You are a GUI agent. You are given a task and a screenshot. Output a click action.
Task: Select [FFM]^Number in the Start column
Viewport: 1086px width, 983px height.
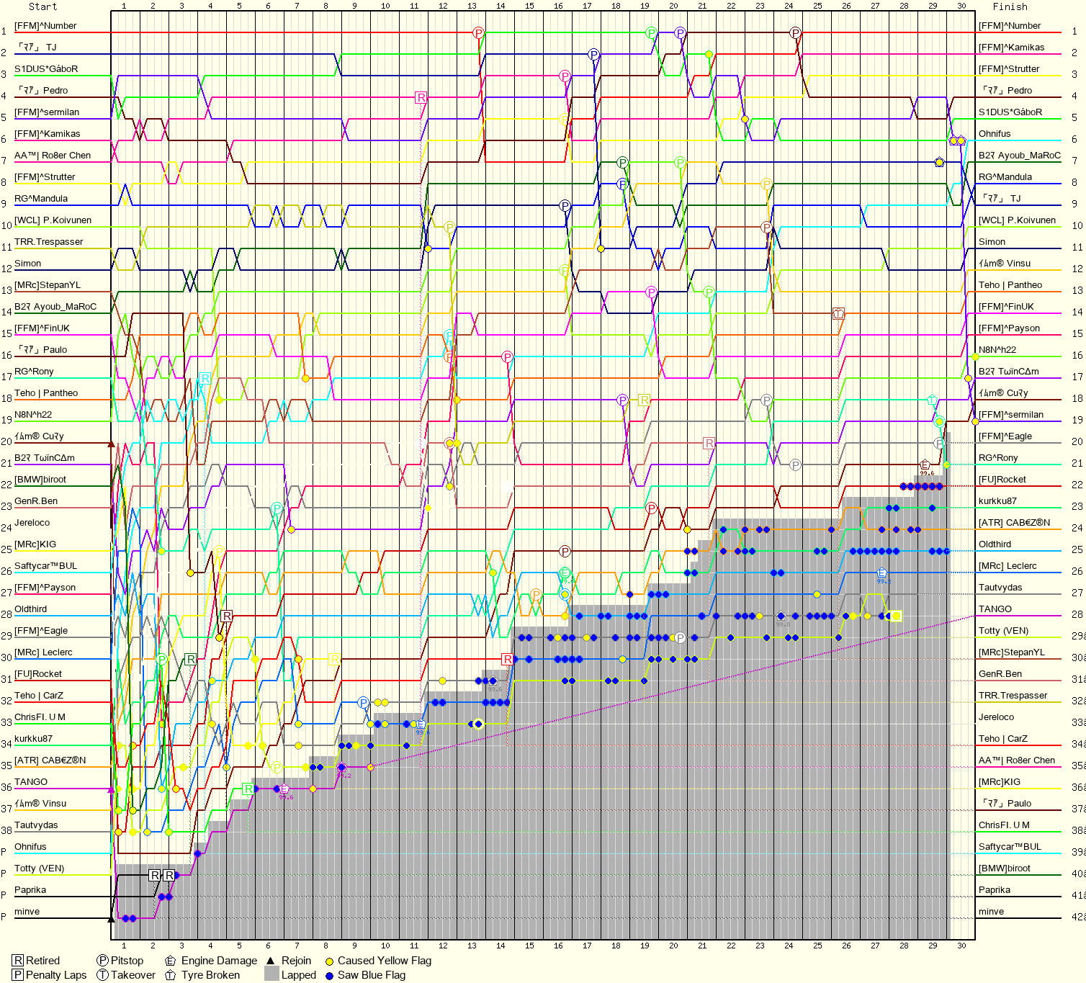[x=45, y=26]
